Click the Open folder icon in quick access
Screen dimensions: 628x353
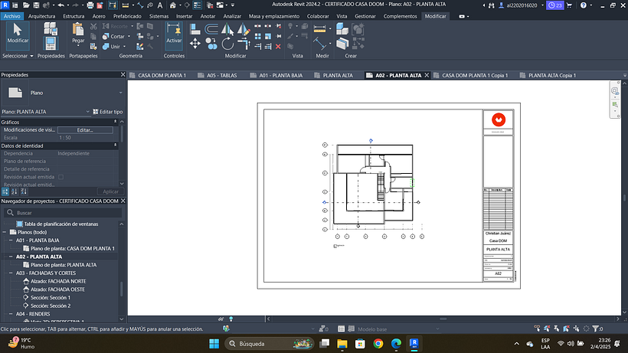click(26, 5)
